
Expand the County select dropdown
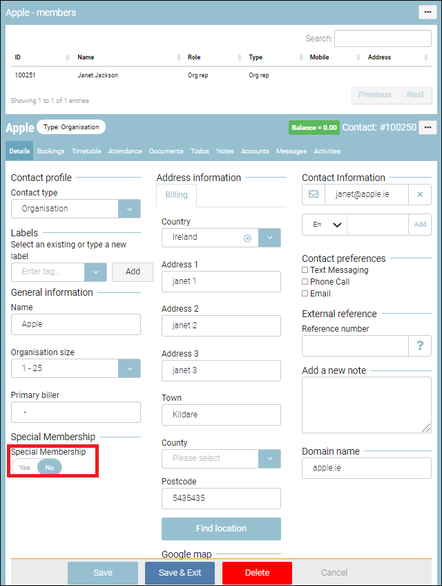coord(269,458)
